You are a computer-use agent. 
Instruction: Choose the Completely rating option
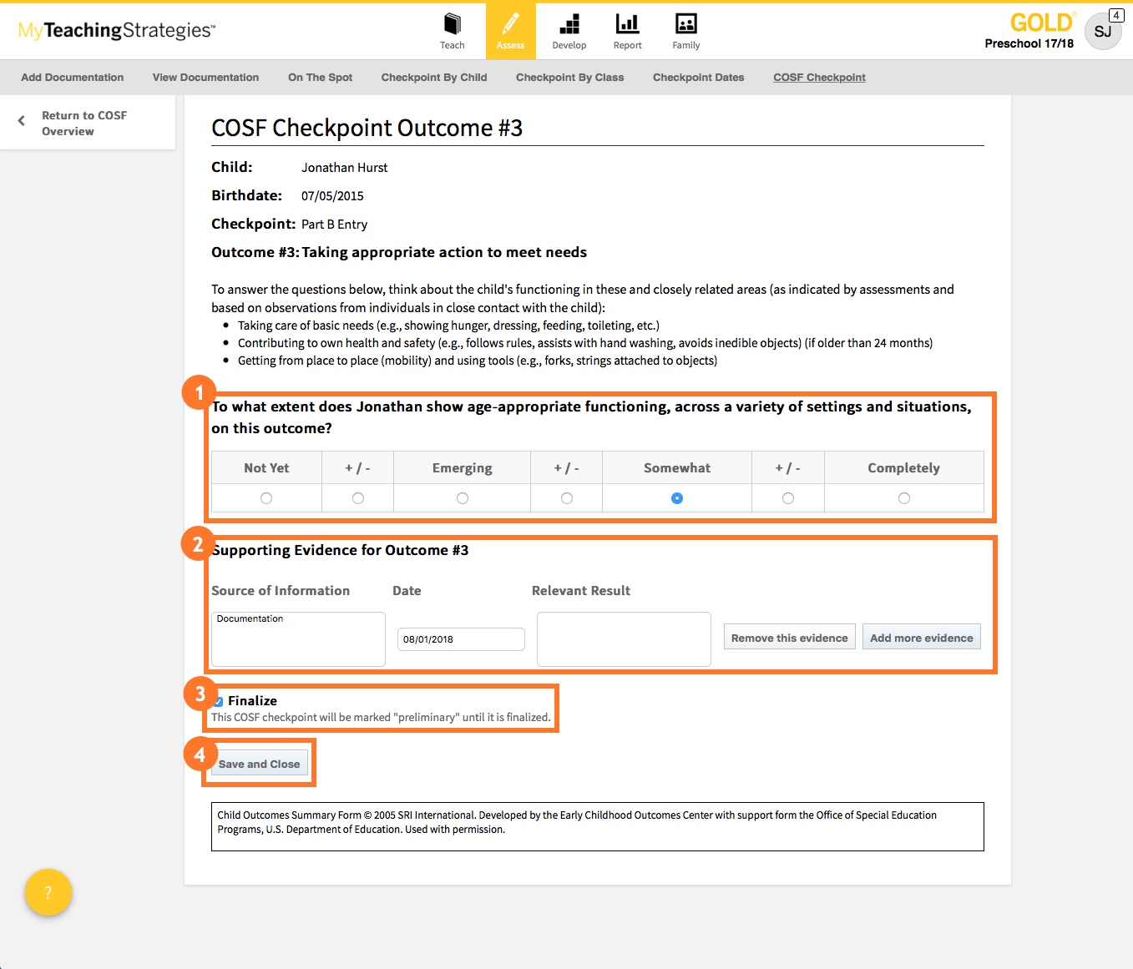coord(903,498)
